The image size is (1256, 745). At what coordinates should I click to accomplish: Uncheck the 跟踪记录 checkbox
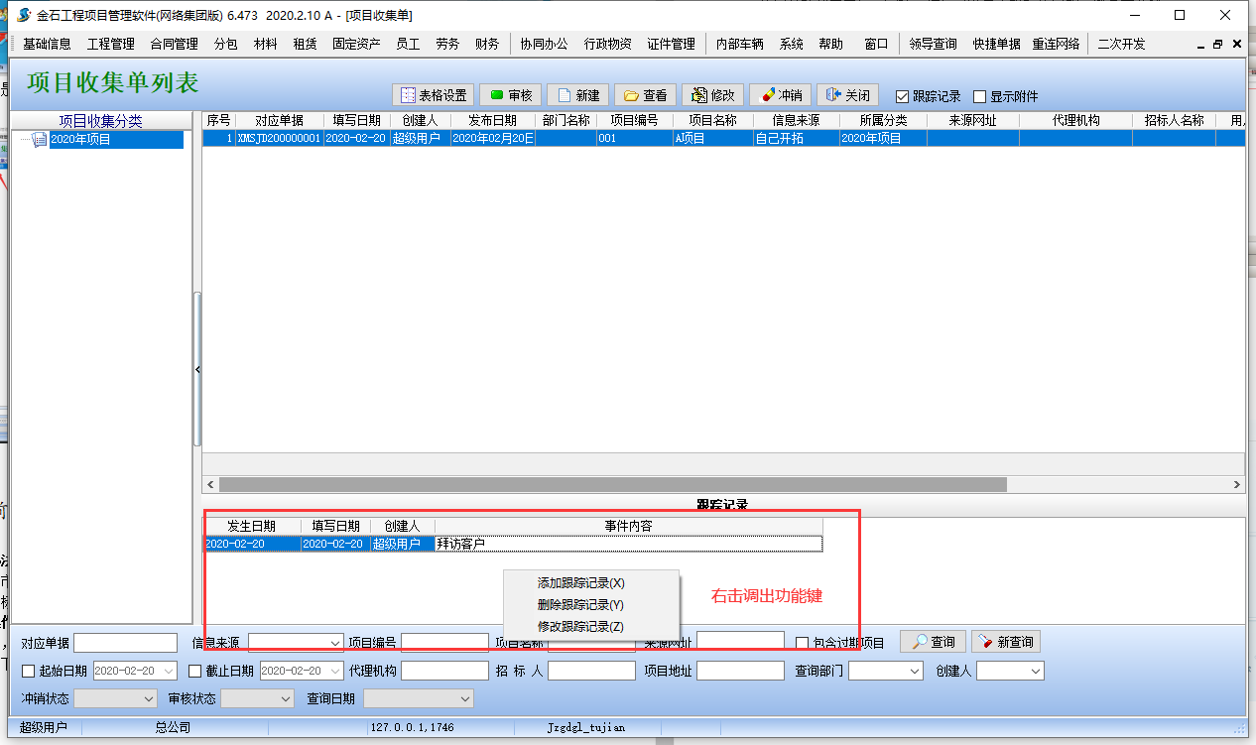[x=902, y=97]
